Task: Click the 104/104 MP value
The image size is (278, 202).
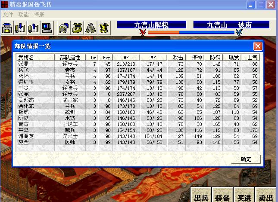Action: pyautogui.click(x=153, y=136)
